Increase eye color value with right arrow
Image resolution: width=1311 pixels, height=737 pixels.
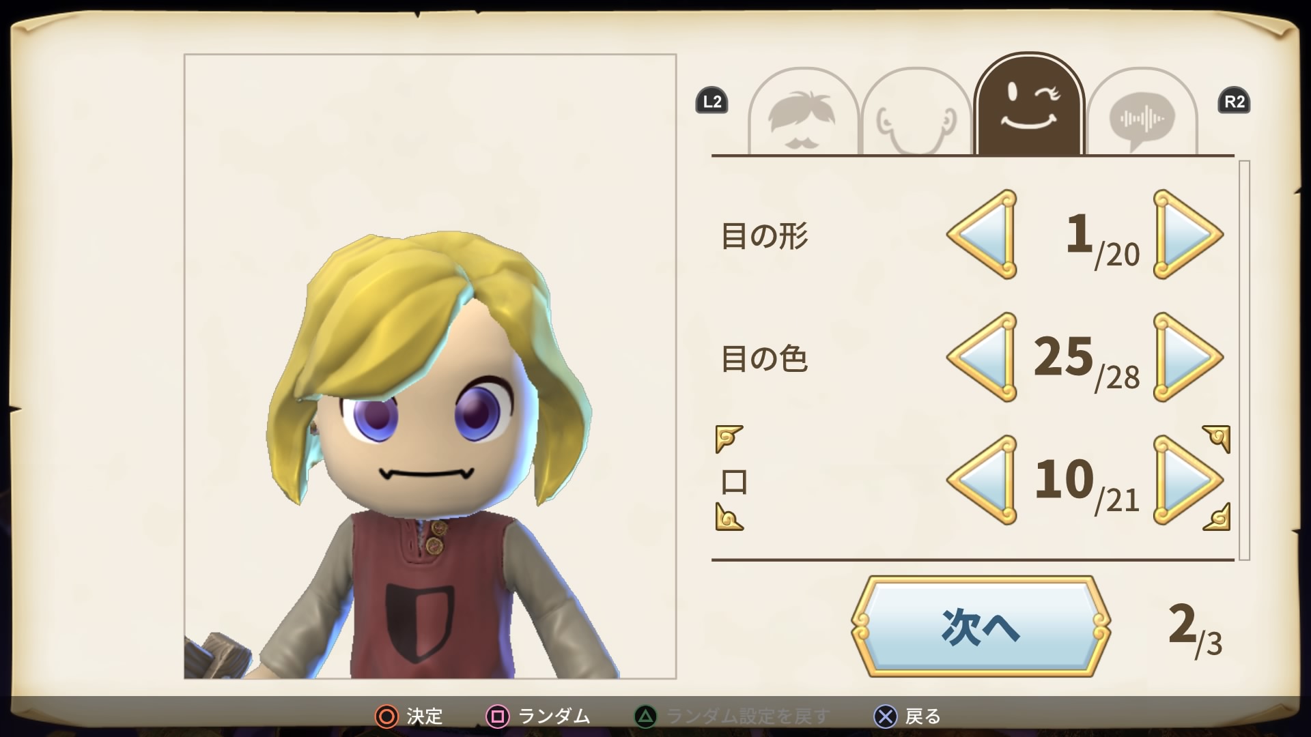coord(1187,357)
